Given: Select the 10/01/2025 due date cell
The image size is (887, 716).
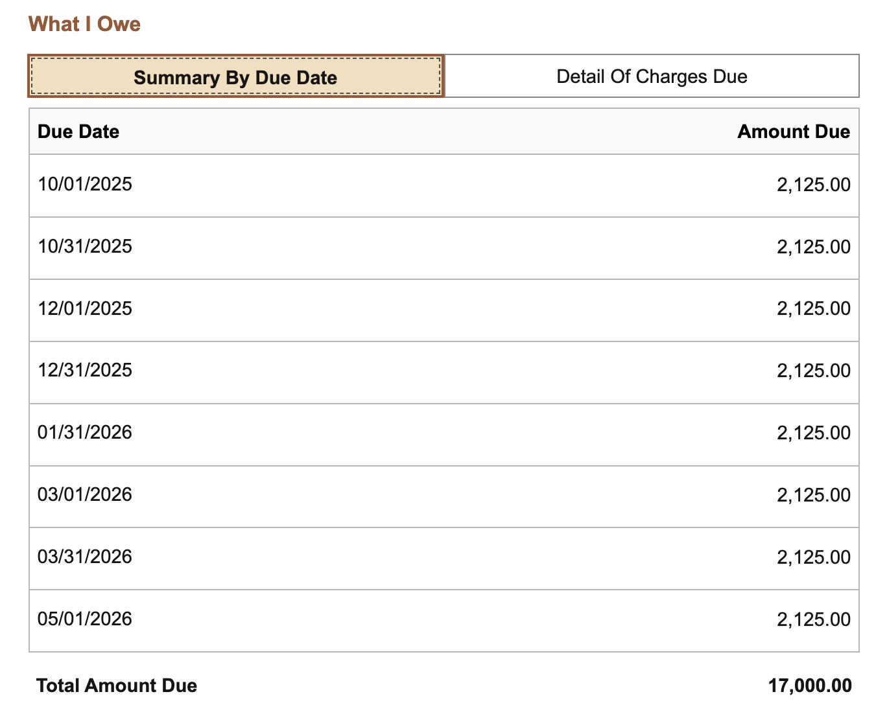Looking at the screenshot, I should (85, 184).
